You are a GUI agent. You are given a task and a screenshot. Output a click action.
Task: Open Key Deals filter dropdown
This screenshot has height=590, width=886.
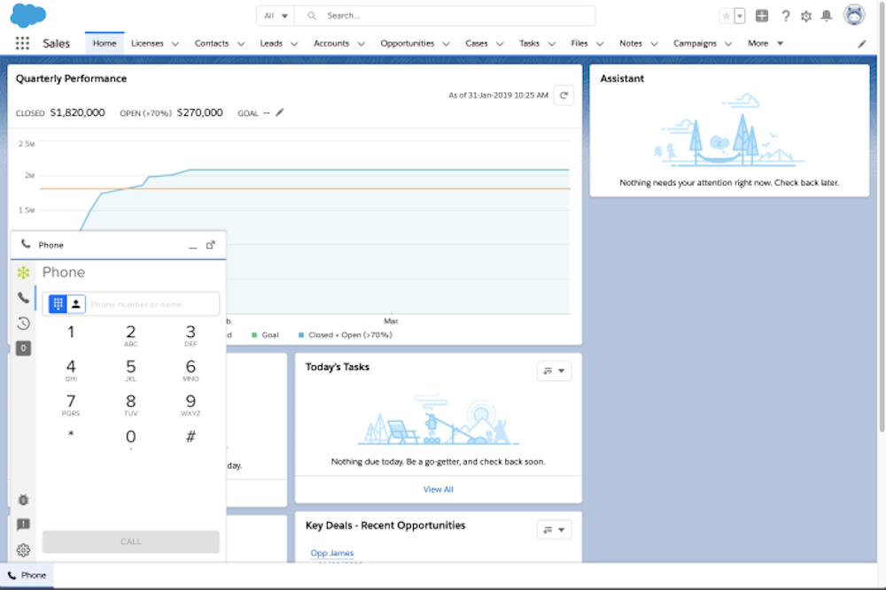pos(554,530)
